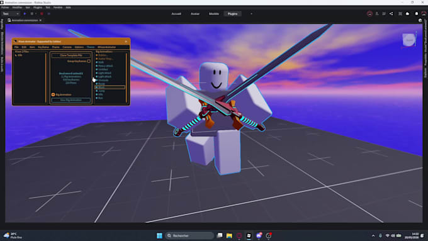Click the red circled icon in top toolbar
The width and height of the screenshot is (428, 241).
pos(369,14)
